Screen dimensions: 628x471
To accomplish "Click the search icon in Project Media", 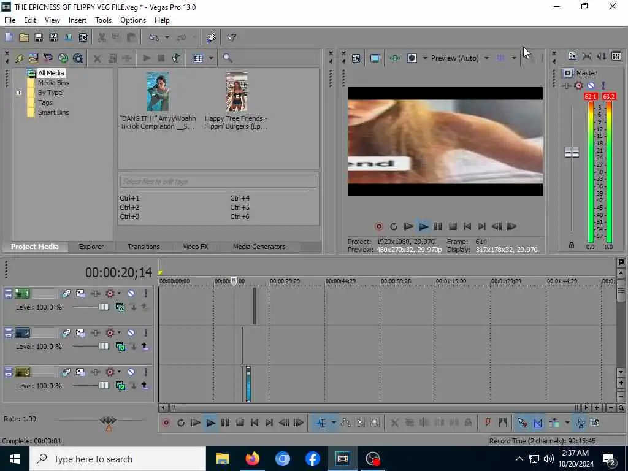I will click(228, 58).
